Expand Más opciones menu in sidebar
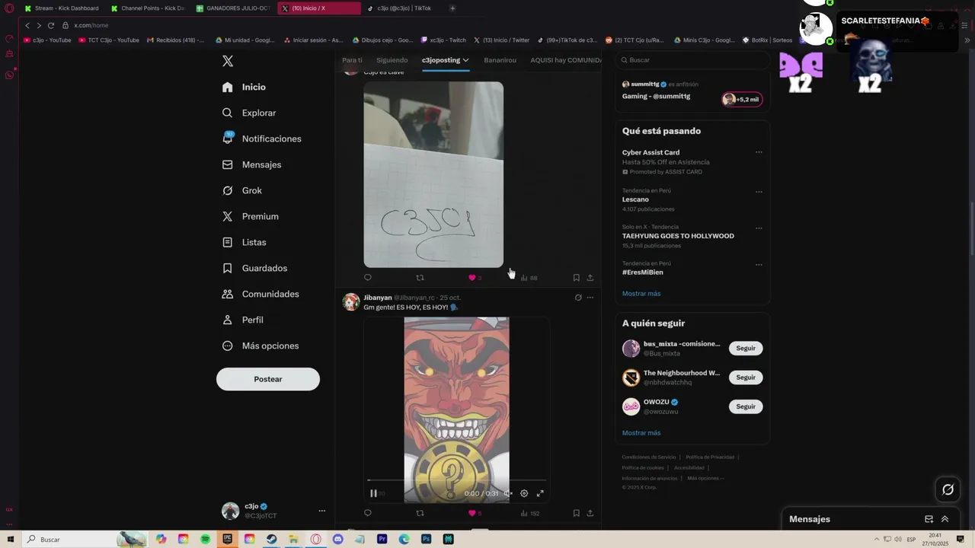 [x=261, y=346]
